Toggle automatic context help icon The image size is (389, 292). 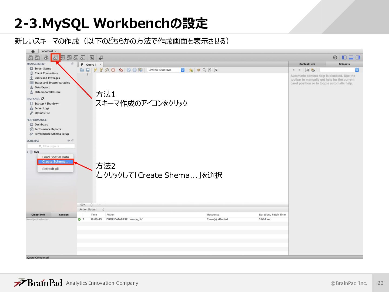pos(307,70)
